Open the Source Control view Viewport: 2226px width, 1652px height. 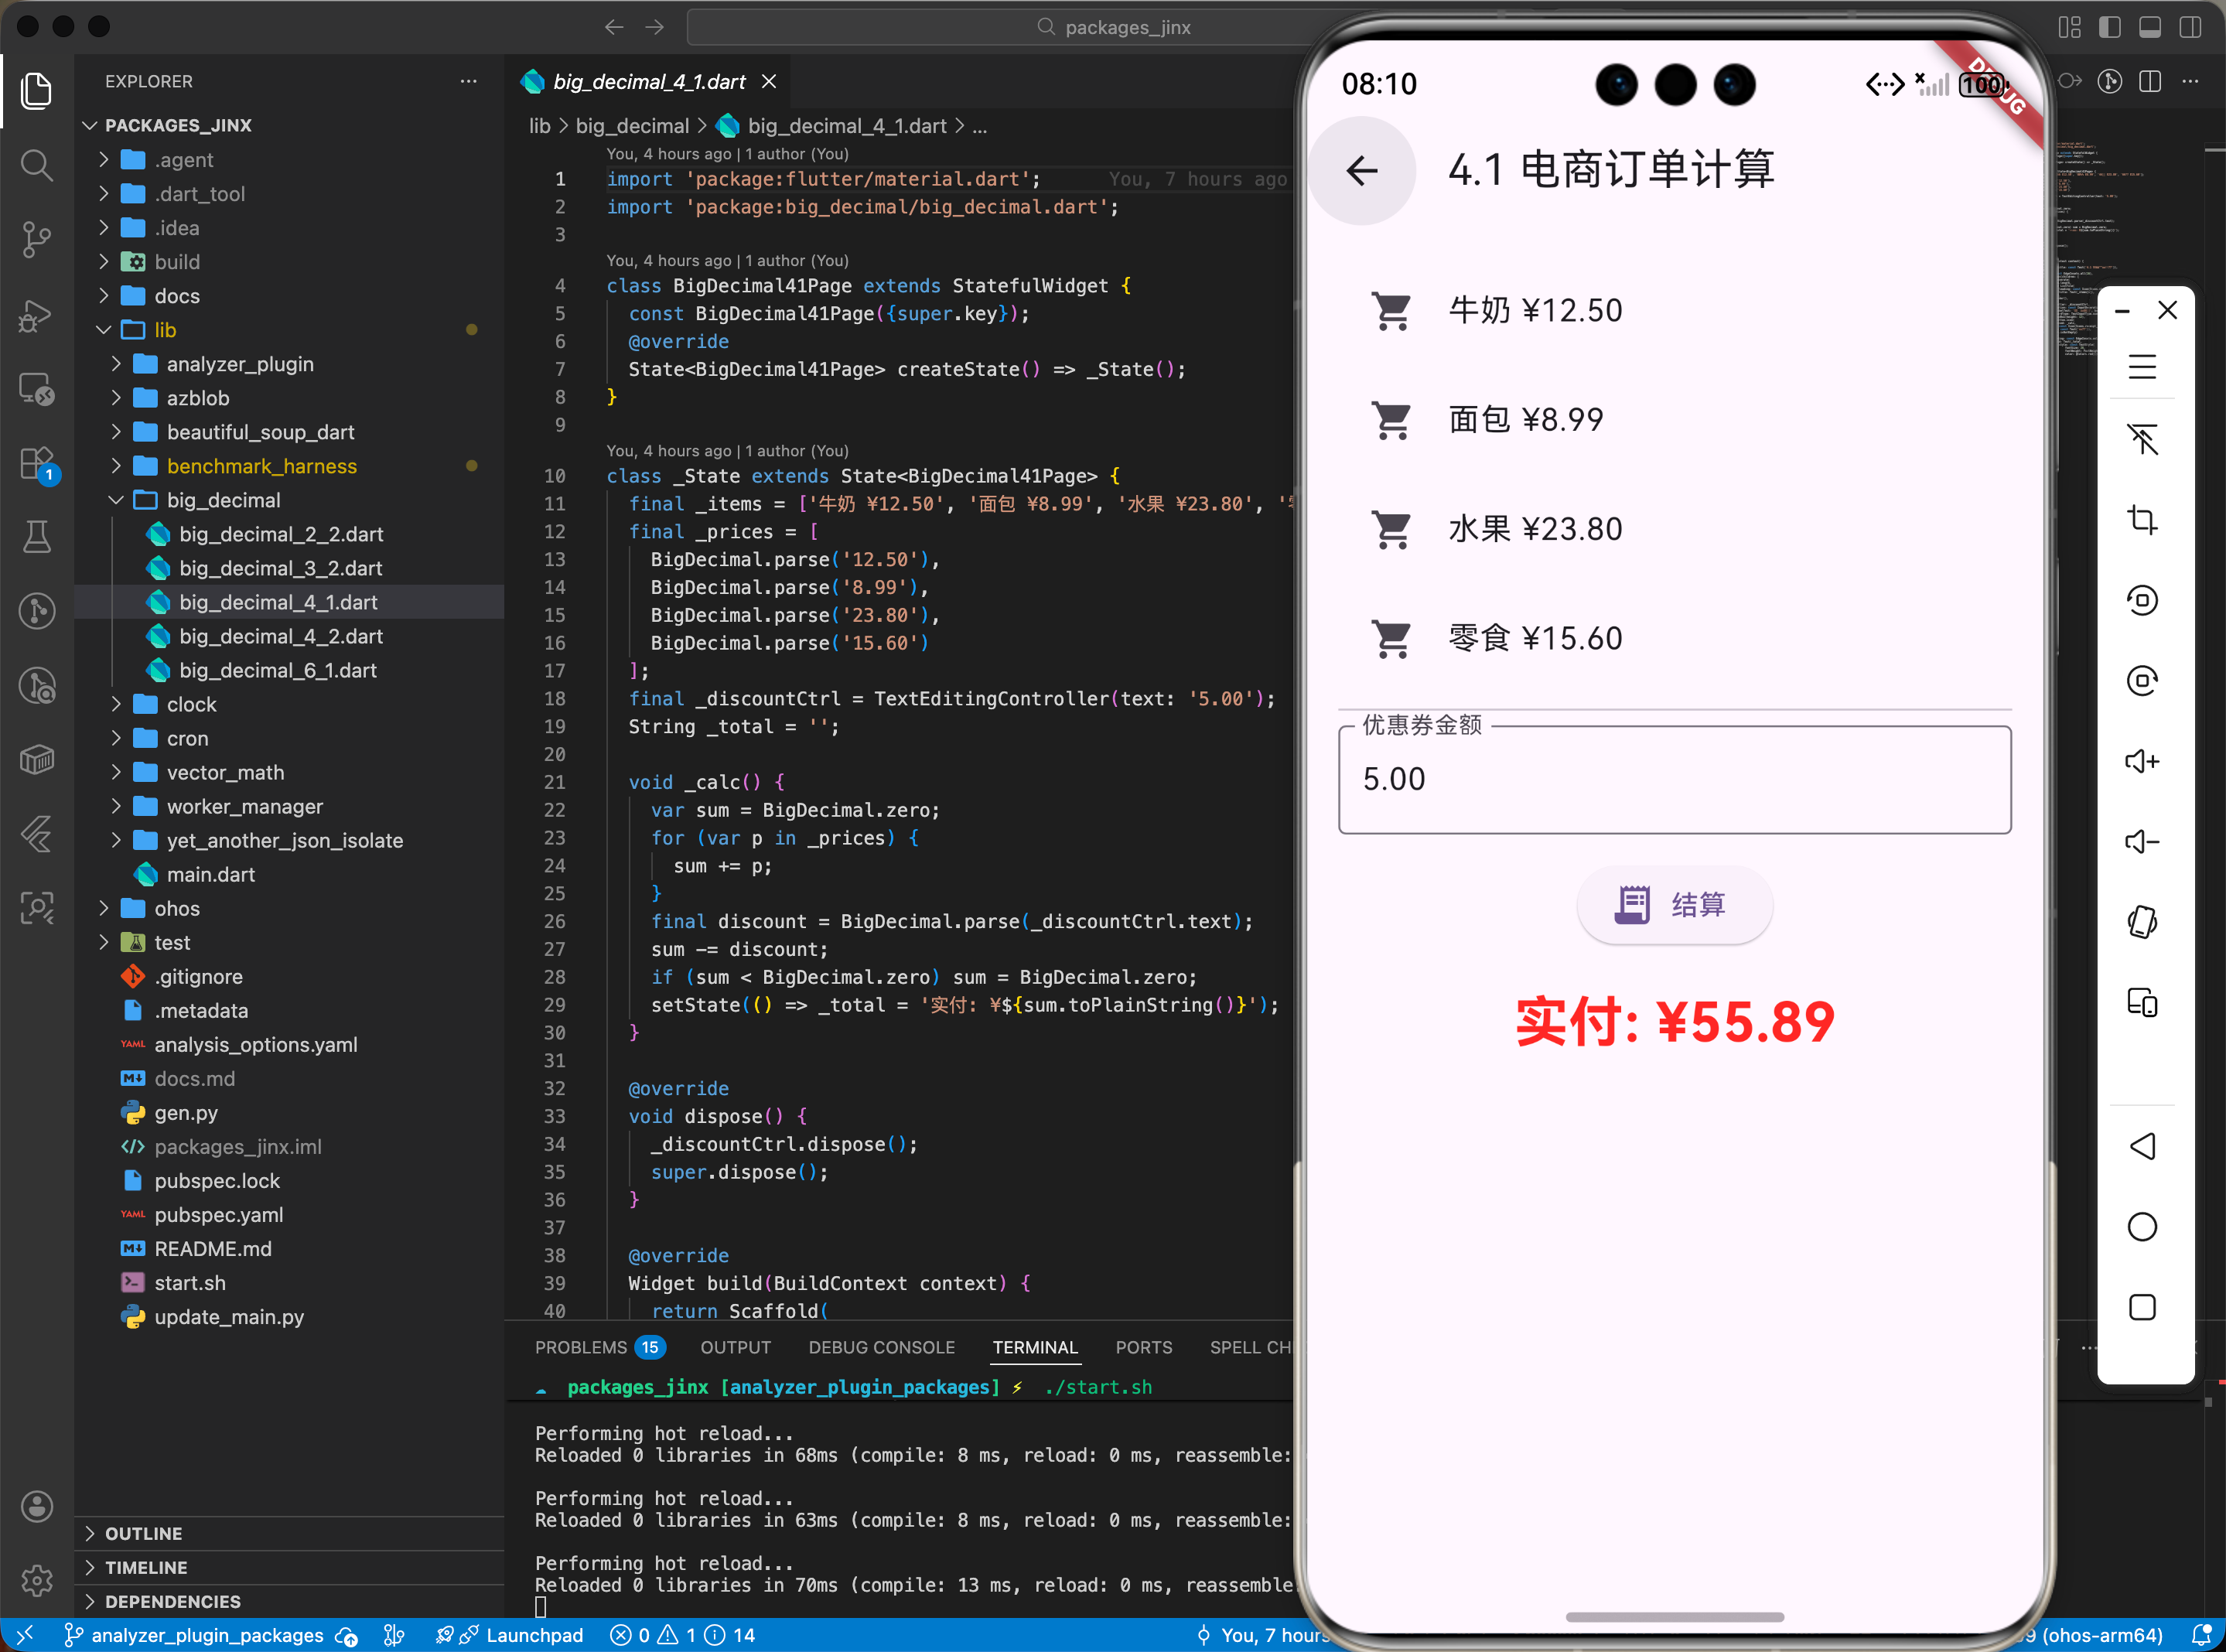click(x=37, y=239)
